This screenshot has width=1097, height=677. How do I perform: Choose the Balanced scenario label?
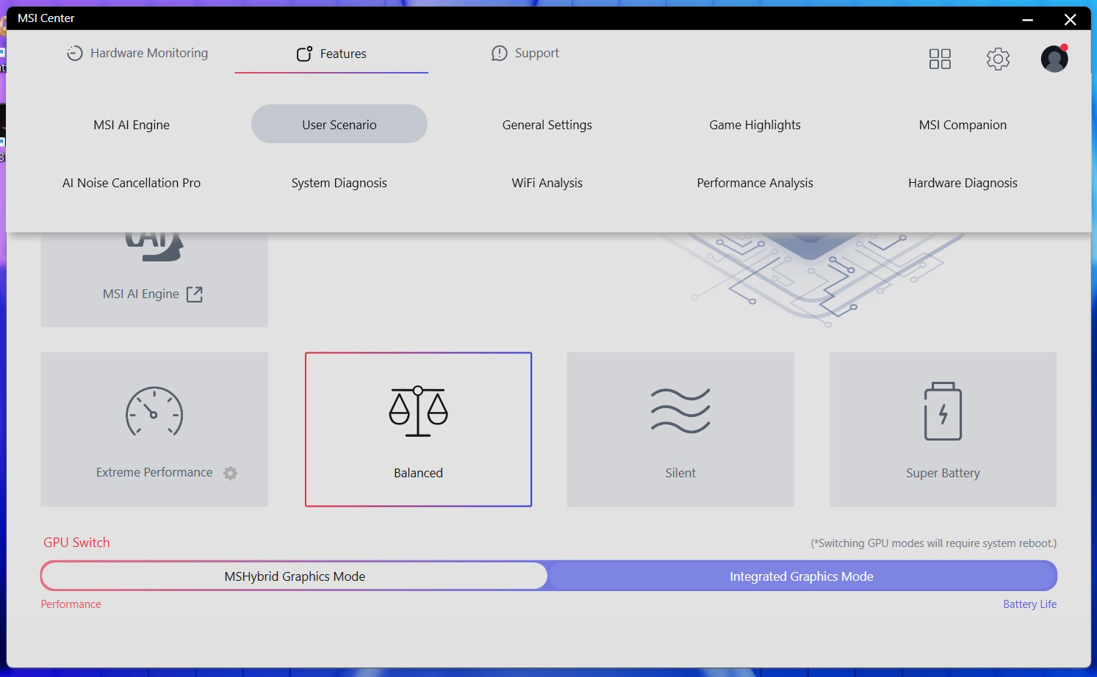tap(418, 473)
